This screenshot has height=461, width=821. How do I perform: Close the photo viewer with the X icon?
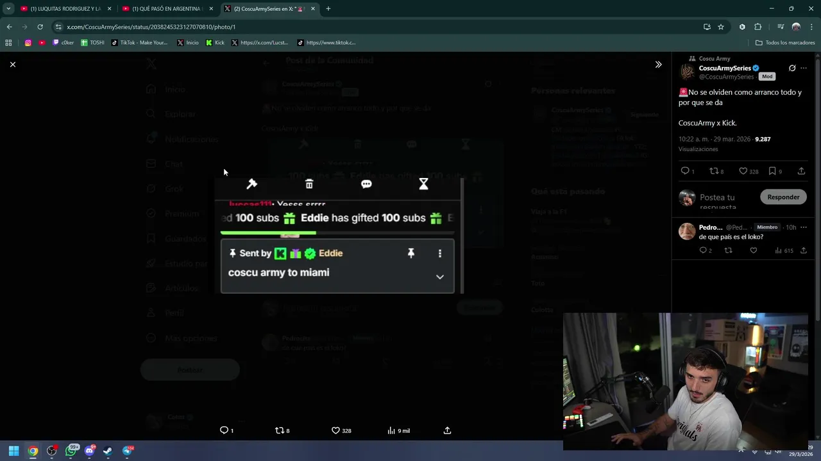(13, 65)
